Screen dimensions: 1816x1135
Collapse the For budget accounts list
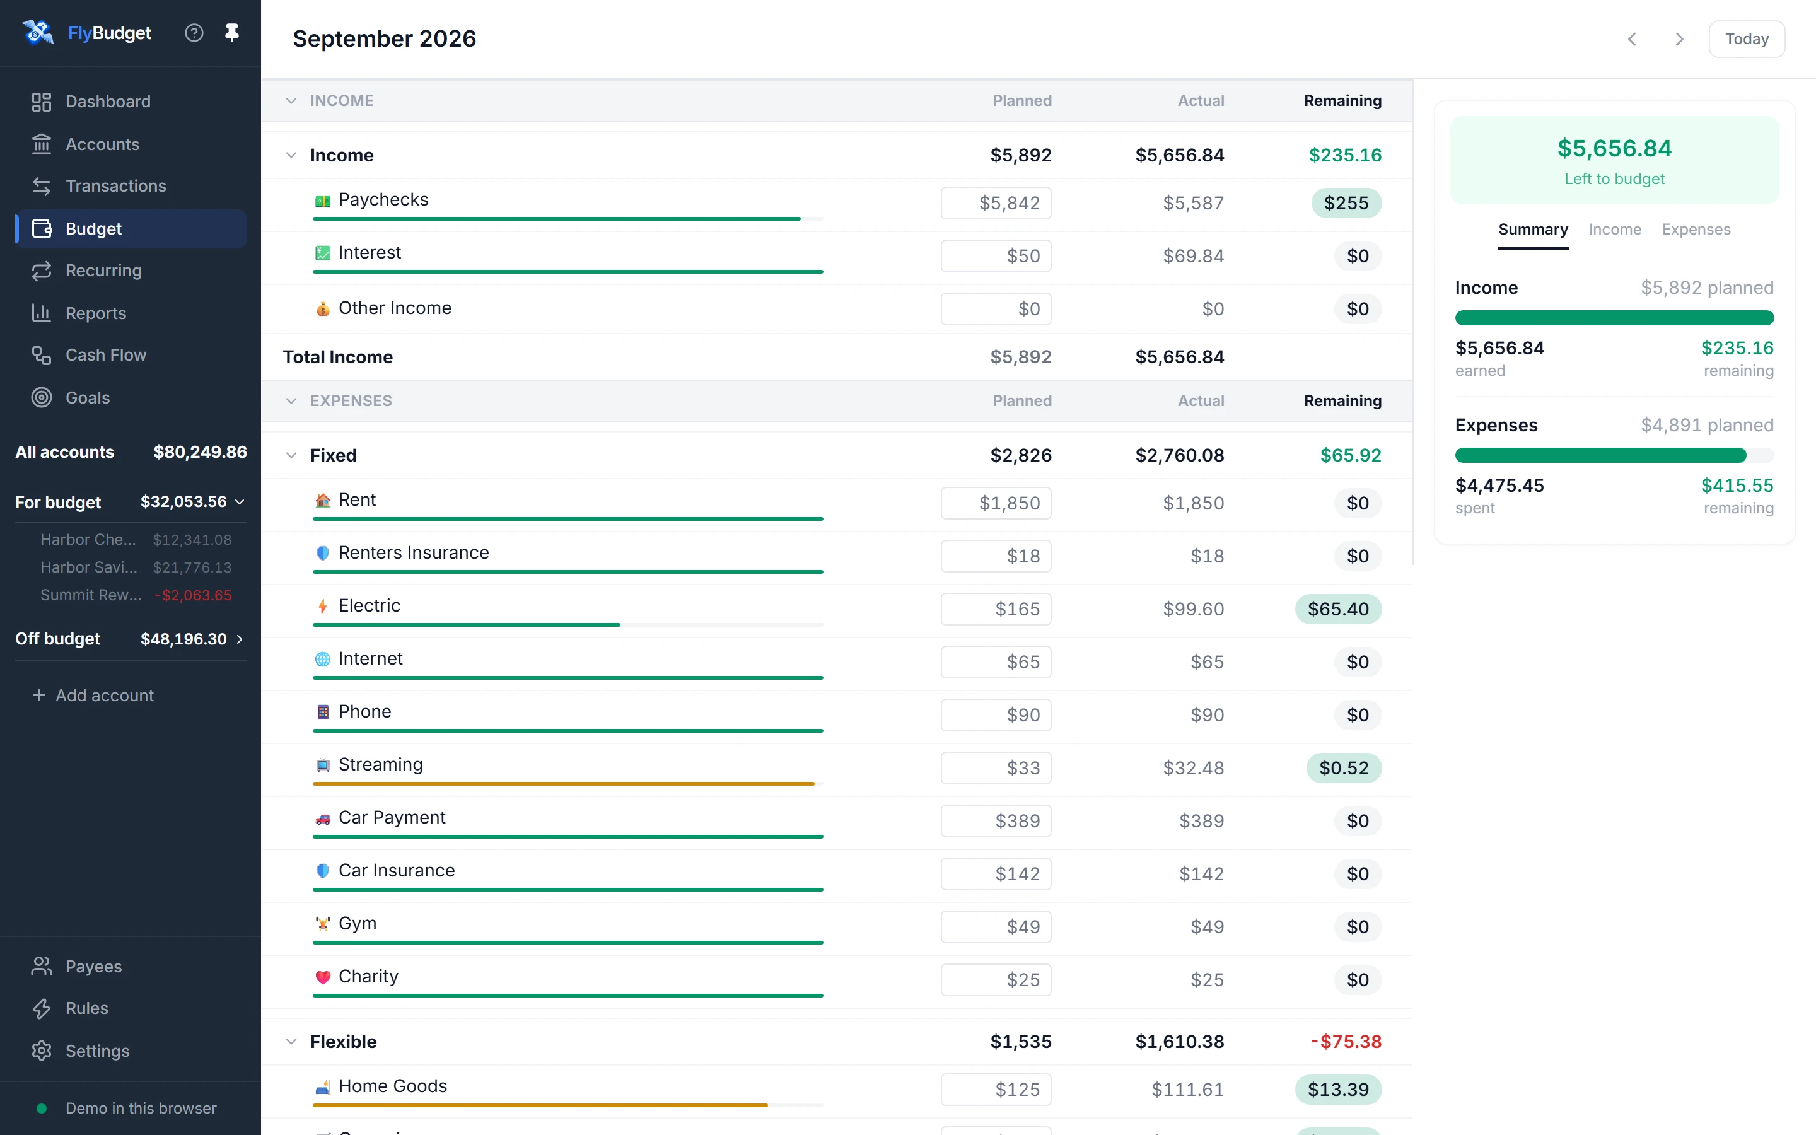(x=240, y=502)
